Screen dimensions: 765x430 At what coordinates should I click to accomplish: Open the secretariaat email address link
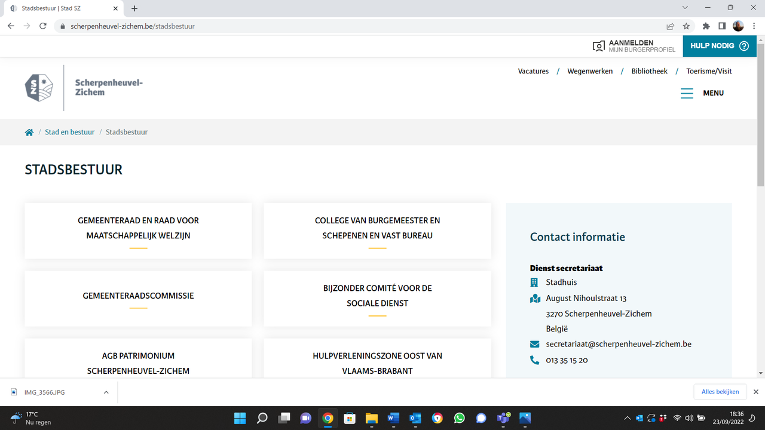tap(619, 344)
